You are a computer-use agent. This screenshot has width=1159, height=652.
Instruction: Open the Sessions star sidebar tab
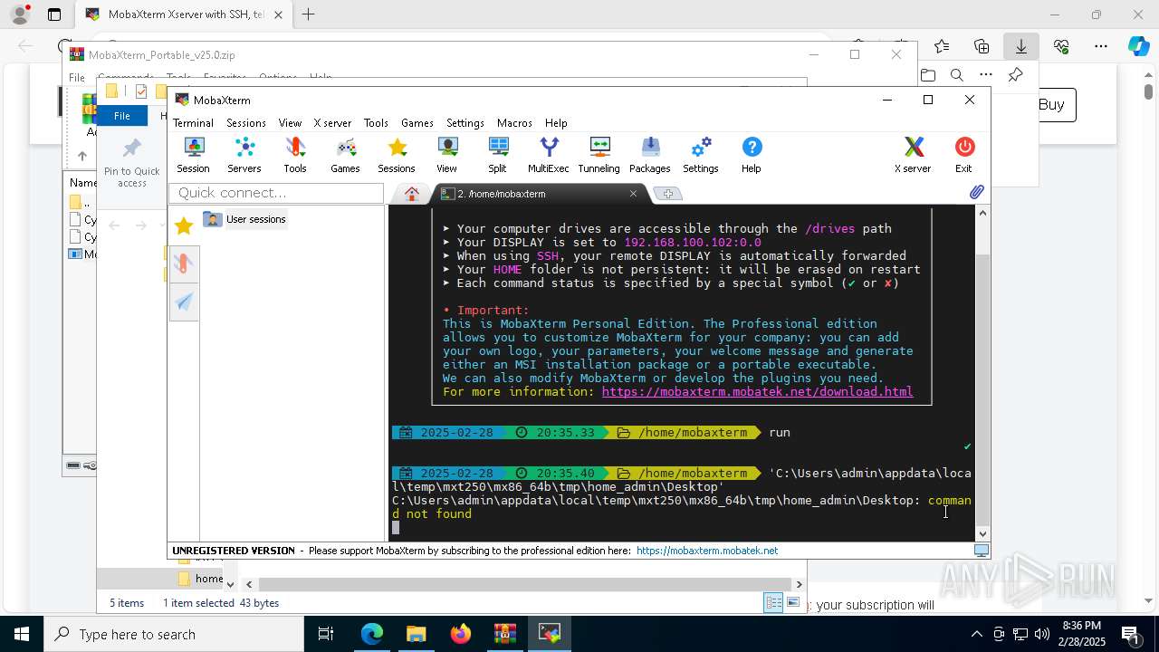pos(184,226)
